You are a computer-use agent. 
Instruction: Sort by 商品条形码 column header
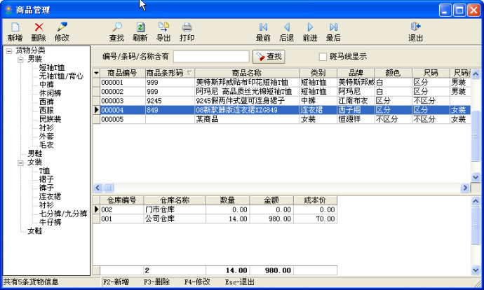166,73
